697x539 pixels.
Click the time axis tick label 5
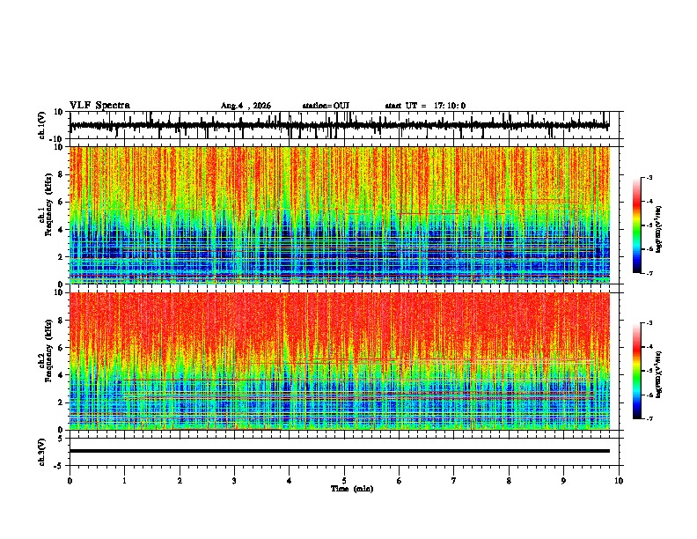tap(344, 481)
